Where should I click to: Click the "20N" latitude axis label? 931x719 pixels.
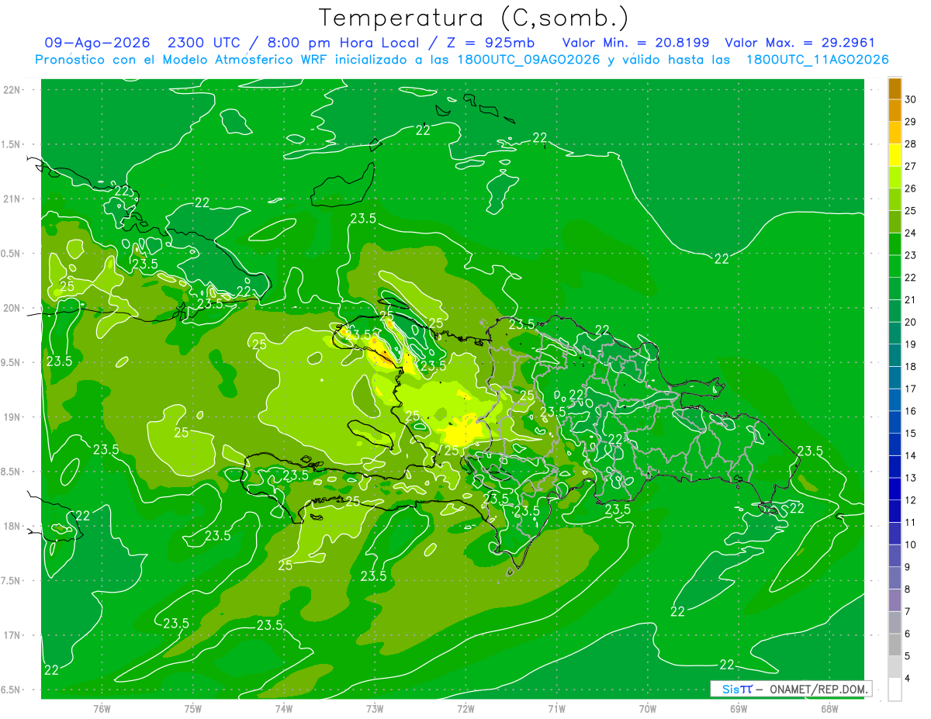tap(12, 308)
